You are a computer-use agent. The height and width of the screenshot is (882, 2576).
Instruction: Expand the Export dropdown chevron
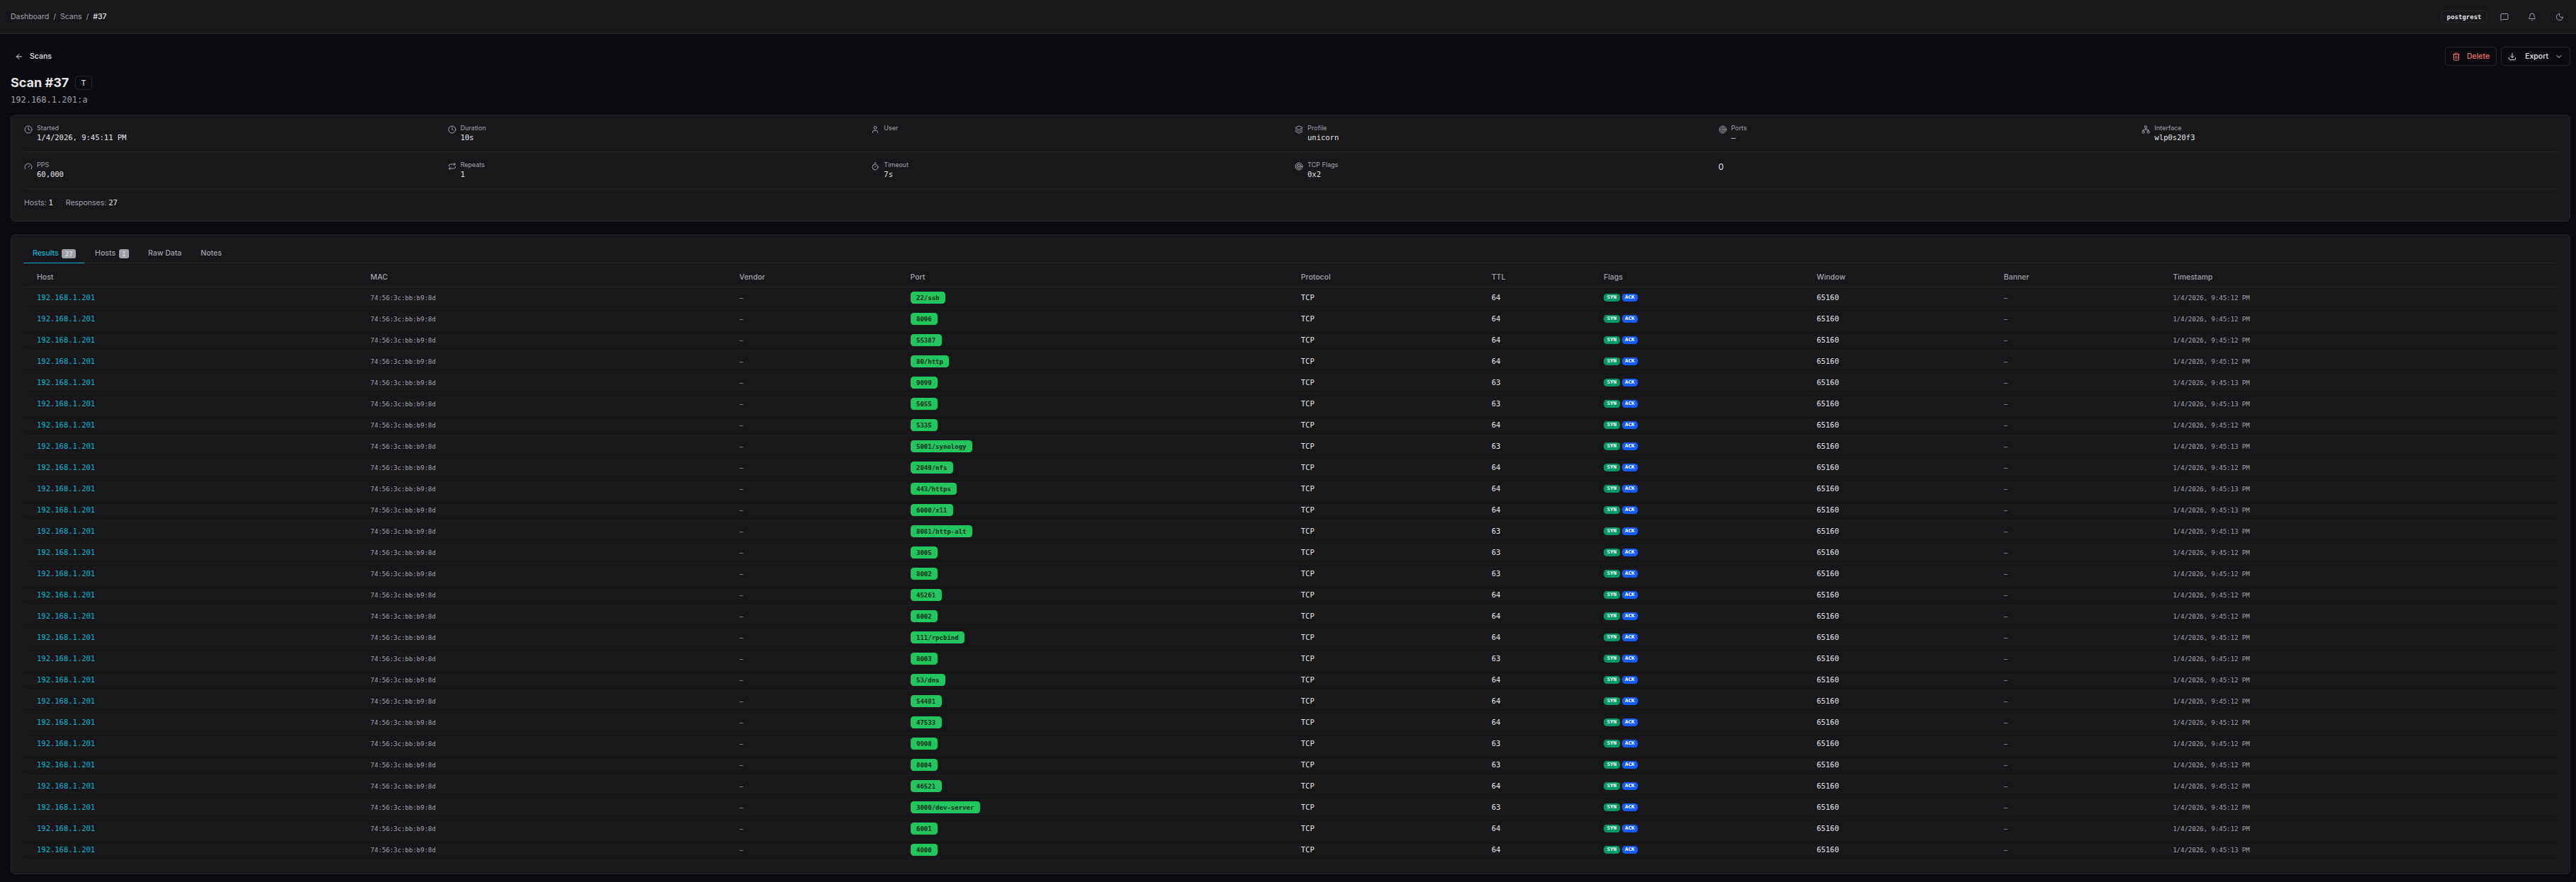tap(2558, 57)
